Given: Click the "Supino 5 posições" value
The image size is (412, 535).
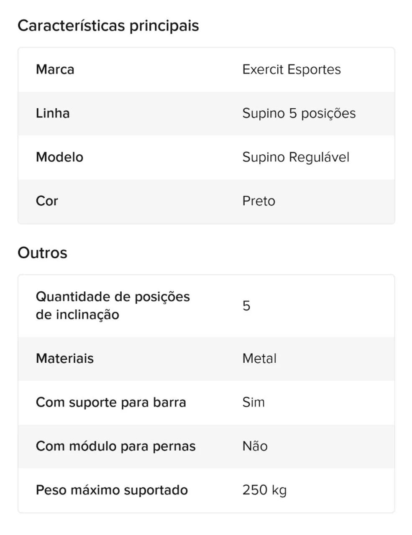Looking at the screenshot, I should pos(299,114).
